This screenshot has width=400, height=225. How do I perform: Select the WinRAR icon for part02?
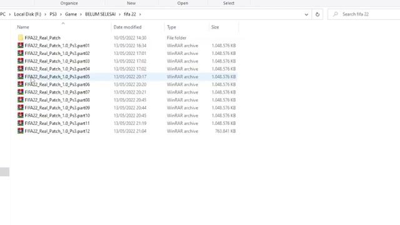point(21,53)
